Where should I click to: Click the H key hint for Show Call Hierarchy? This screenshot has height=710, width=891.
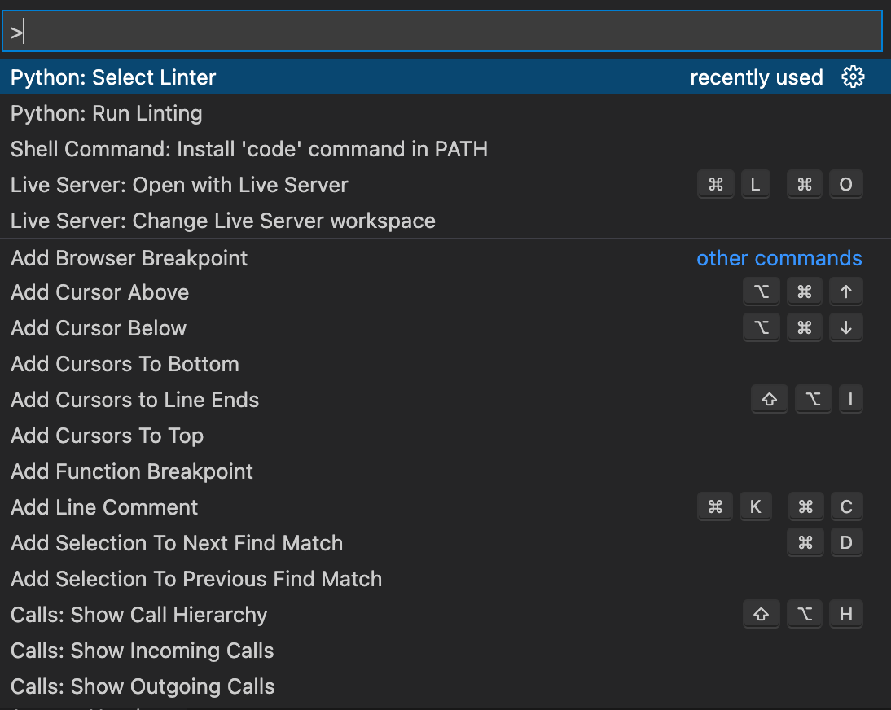(x=845, y=613)
